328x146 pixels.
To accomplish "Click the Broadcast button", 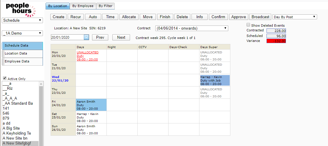I will coord(261,17).
